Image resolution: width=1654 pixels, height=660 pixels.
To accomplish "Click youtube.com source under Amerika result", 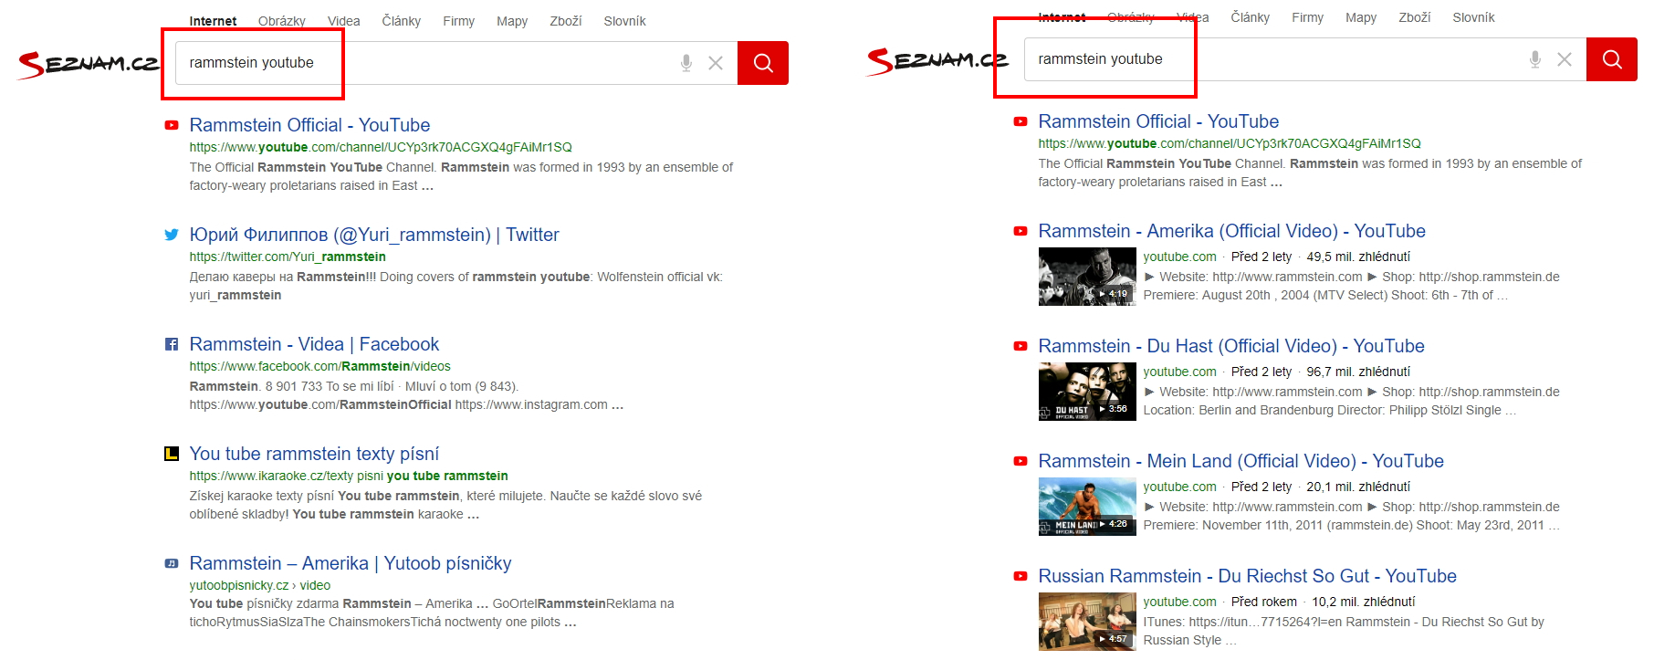I will pyautogui.click(x=1179, y=257).
